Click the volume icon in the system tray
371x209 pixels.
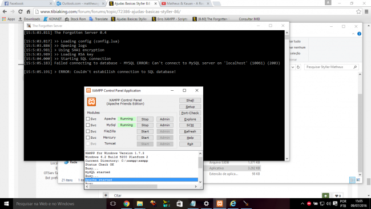point(328,203)
